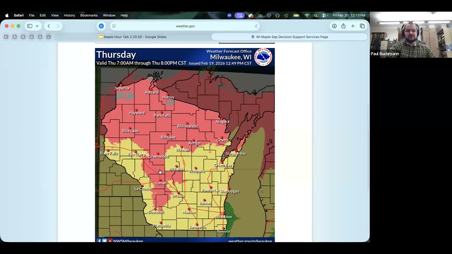
Task: Open the pinned B tab
Action: tap(14, 37)
